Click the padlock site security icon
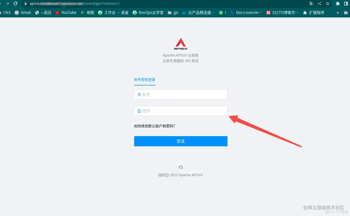This screenshot has height=216, width=350. pyautogui.click(x=25, y=4)
